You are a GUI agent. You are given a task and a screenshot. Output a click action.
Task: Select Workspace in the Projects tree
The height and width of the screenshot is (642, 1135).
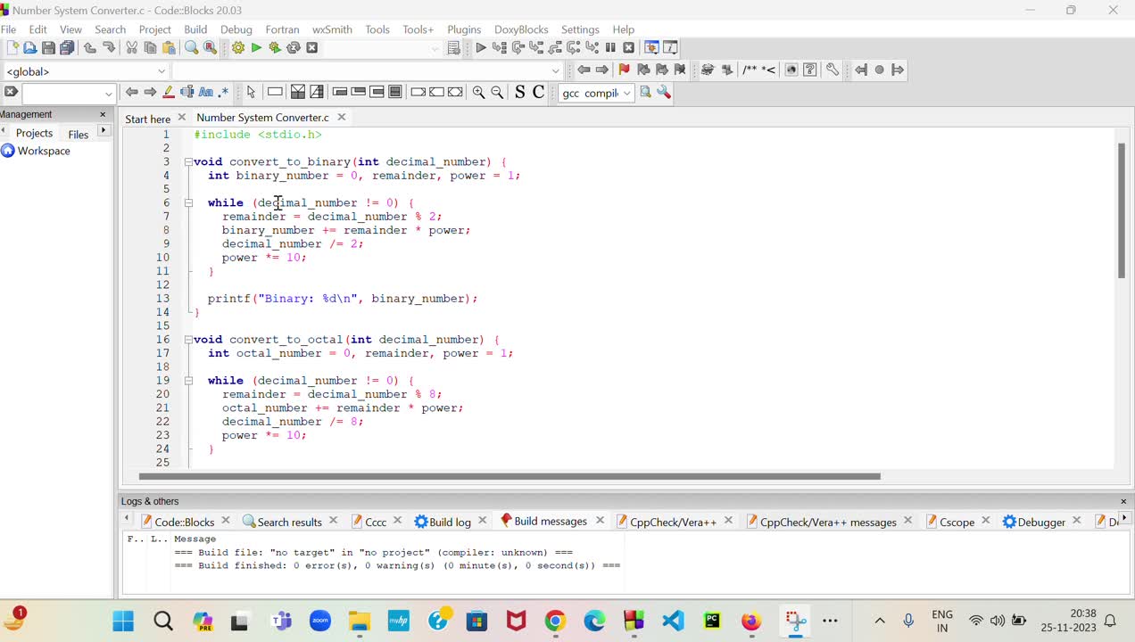(43, 151)
